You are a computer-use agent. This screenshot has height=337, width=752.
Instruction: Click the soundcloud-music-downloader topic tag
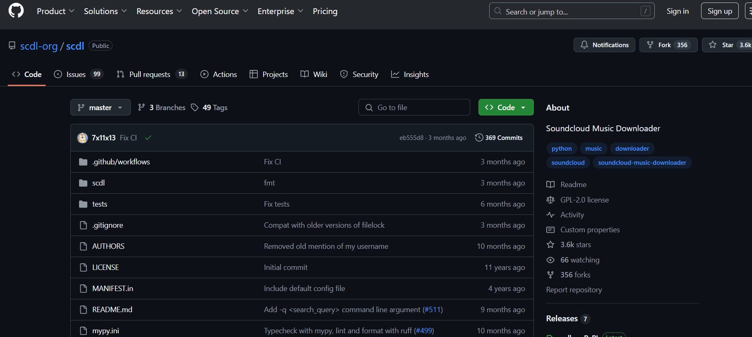click(x=642, y=163)
